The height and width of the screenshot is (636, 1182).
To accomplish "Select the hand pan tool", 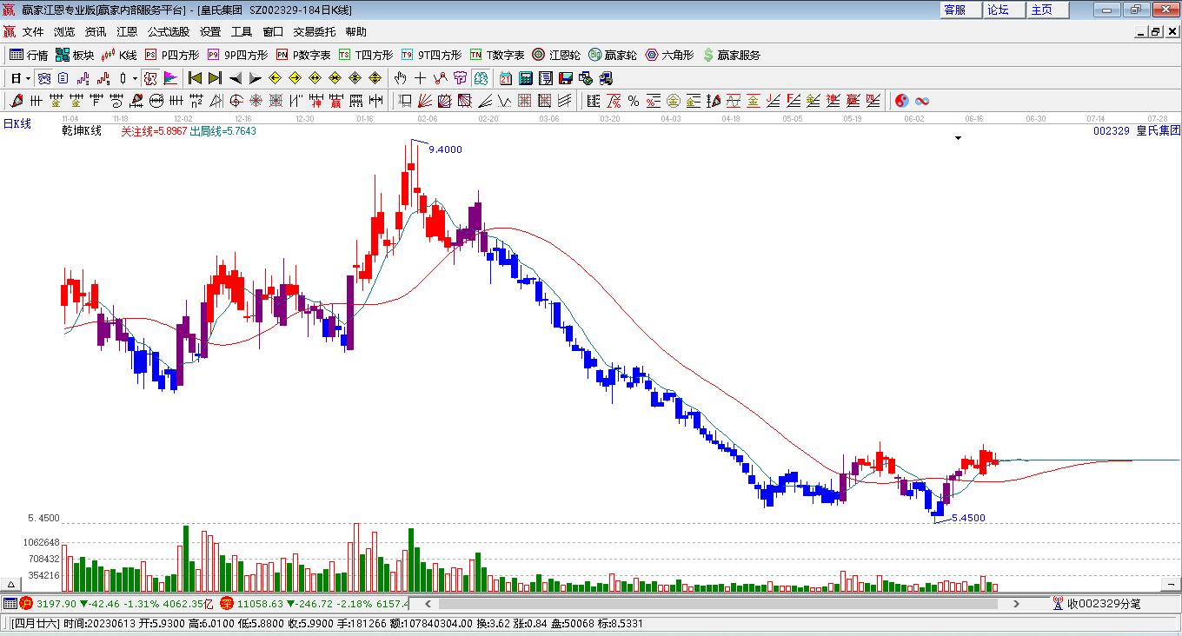I will click(401, 78).
